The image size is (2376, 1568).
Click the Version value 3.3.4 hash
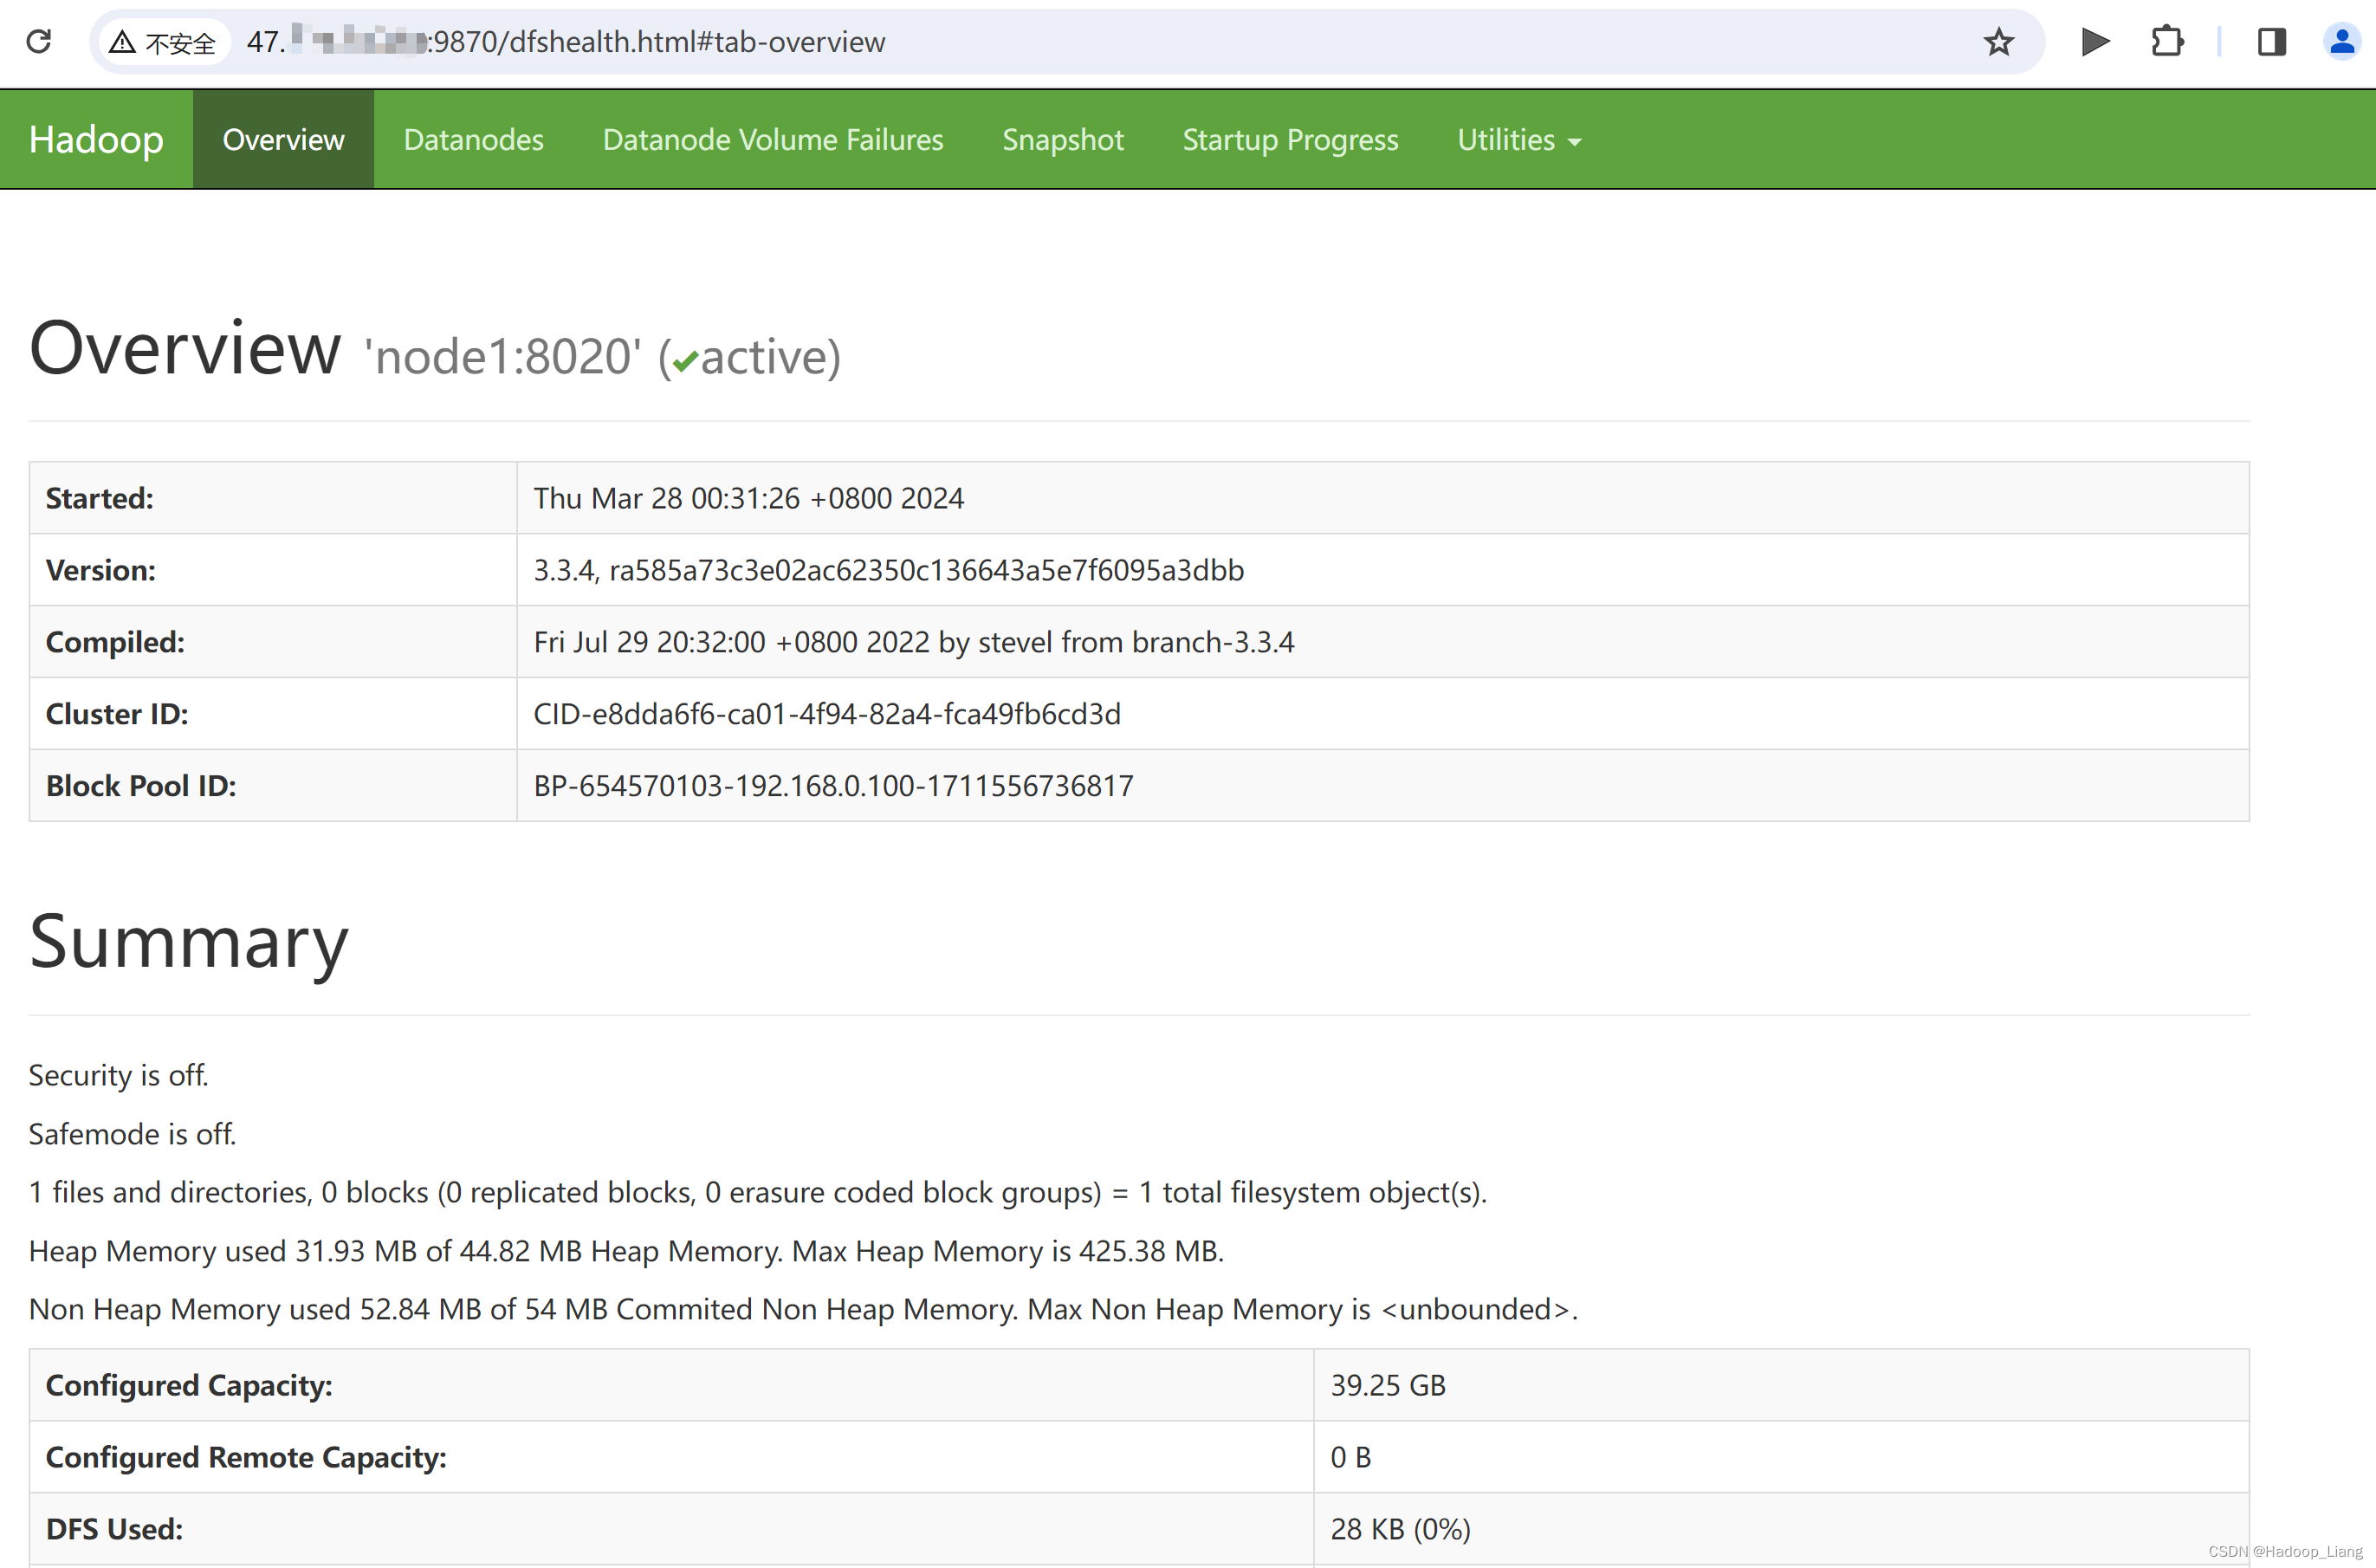[889, 570]
